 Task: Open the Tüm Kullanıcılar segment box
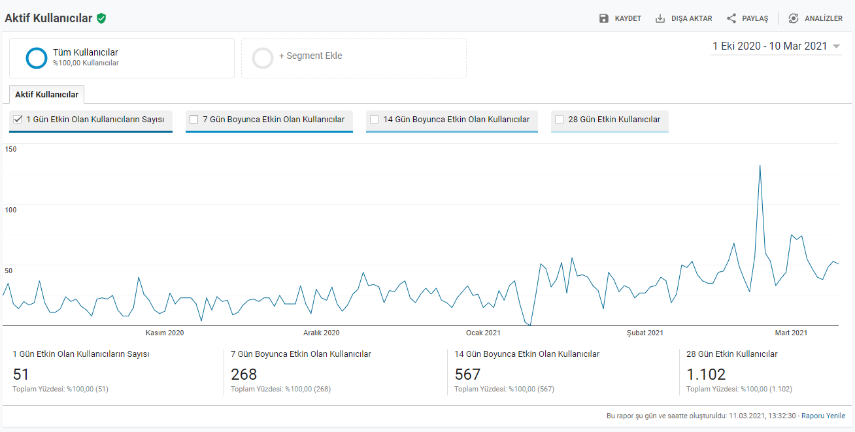pos(122,58)
